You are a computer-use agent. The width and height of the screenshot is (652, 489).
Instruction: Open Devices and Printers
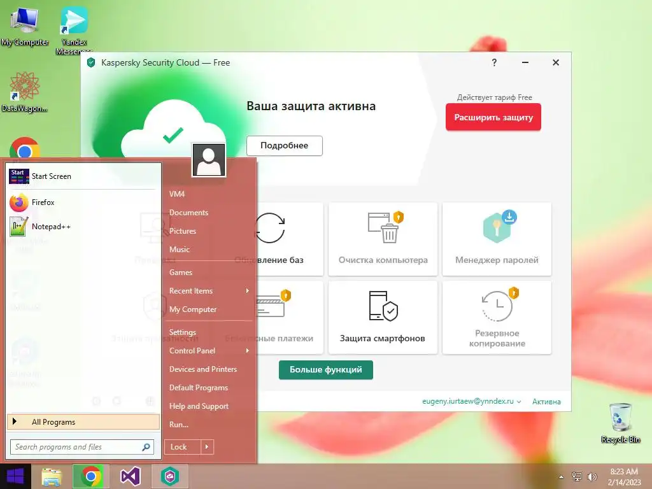[x=203, y=369]
